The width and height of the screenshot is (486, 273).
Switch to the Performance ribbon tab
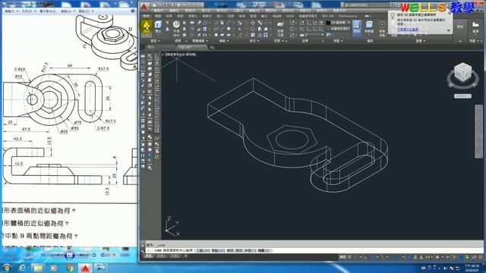point(348,16)
